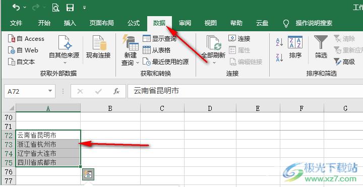Click the 从表格 from table button
Image resolution: width=363 pixels, height=187 pixels.
(x=156, y=50)
